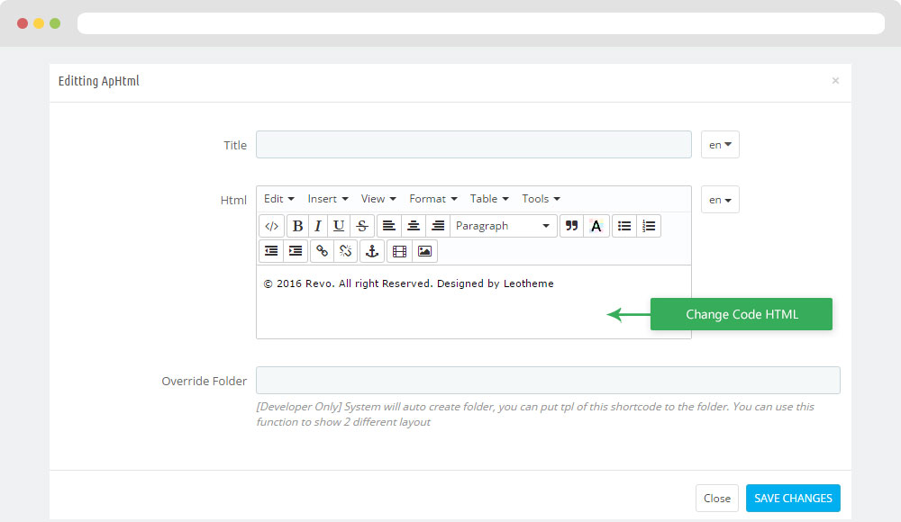Insert a bulleted list
This screenshot has width=901, height=522.
(624, 226)
